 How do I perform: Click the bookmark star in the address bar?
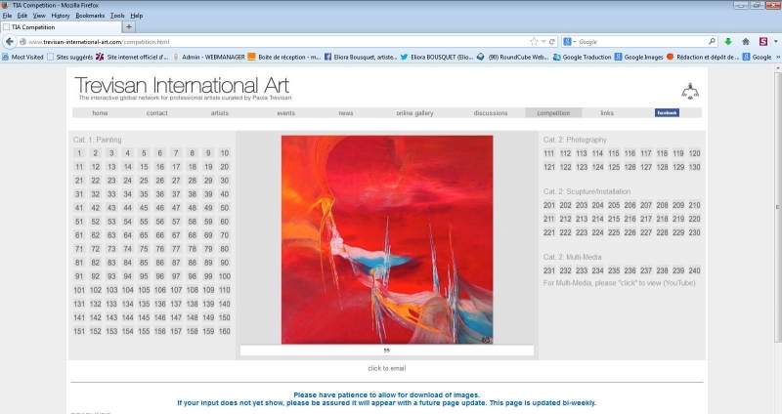pyautogui.click(x=533, y=42)
